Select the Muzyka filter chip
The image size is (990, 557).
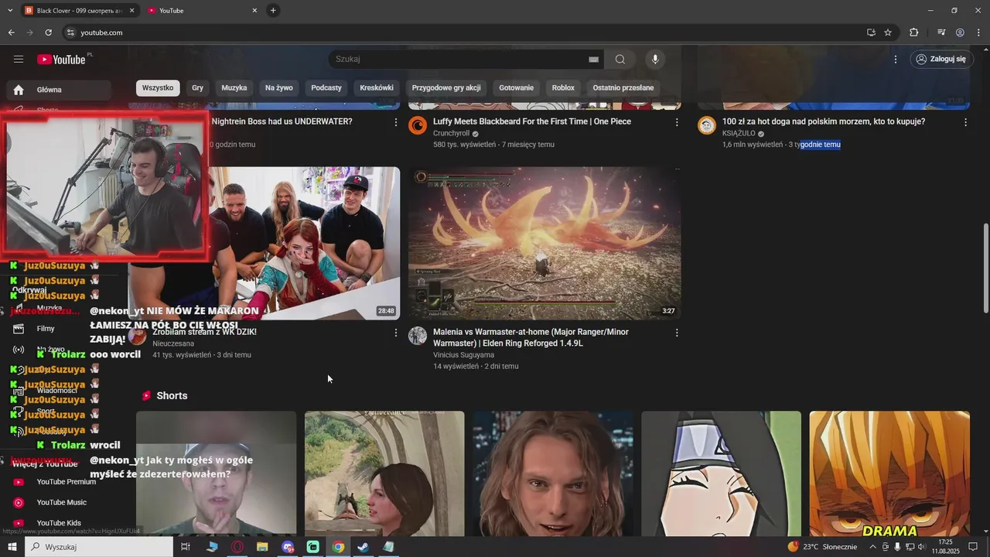[x=234, y=88]
